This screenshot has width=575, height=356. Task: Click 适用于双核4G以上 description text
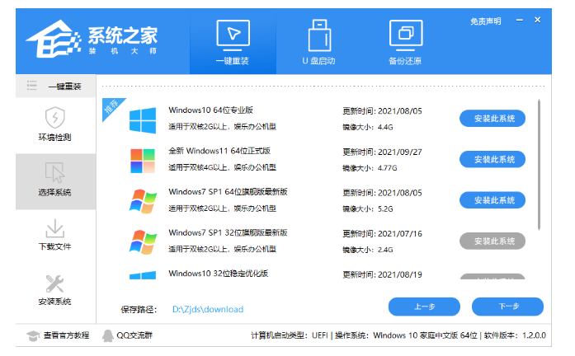(222, 167)
